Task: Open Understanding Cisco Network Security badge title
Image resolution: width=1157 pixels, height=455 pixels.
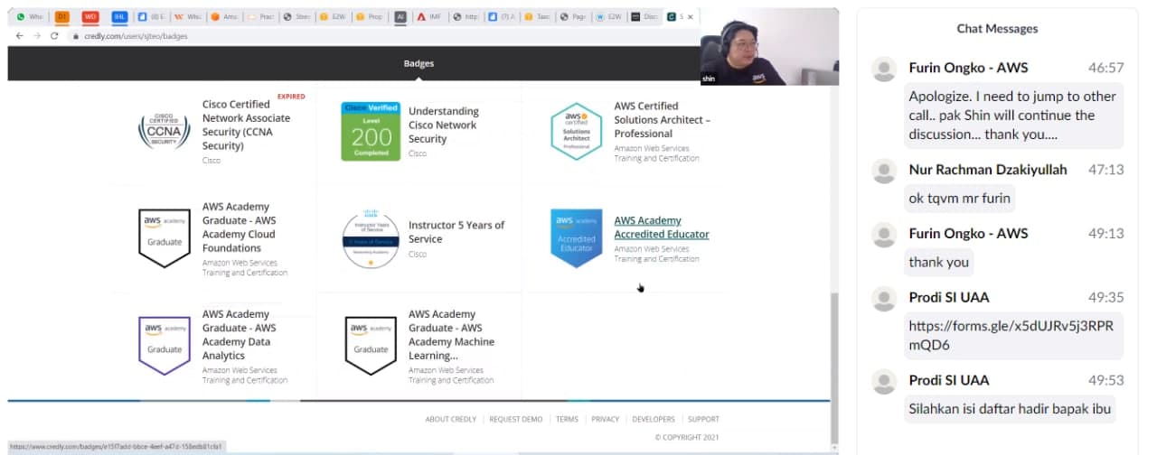Action: click(444, 125)
